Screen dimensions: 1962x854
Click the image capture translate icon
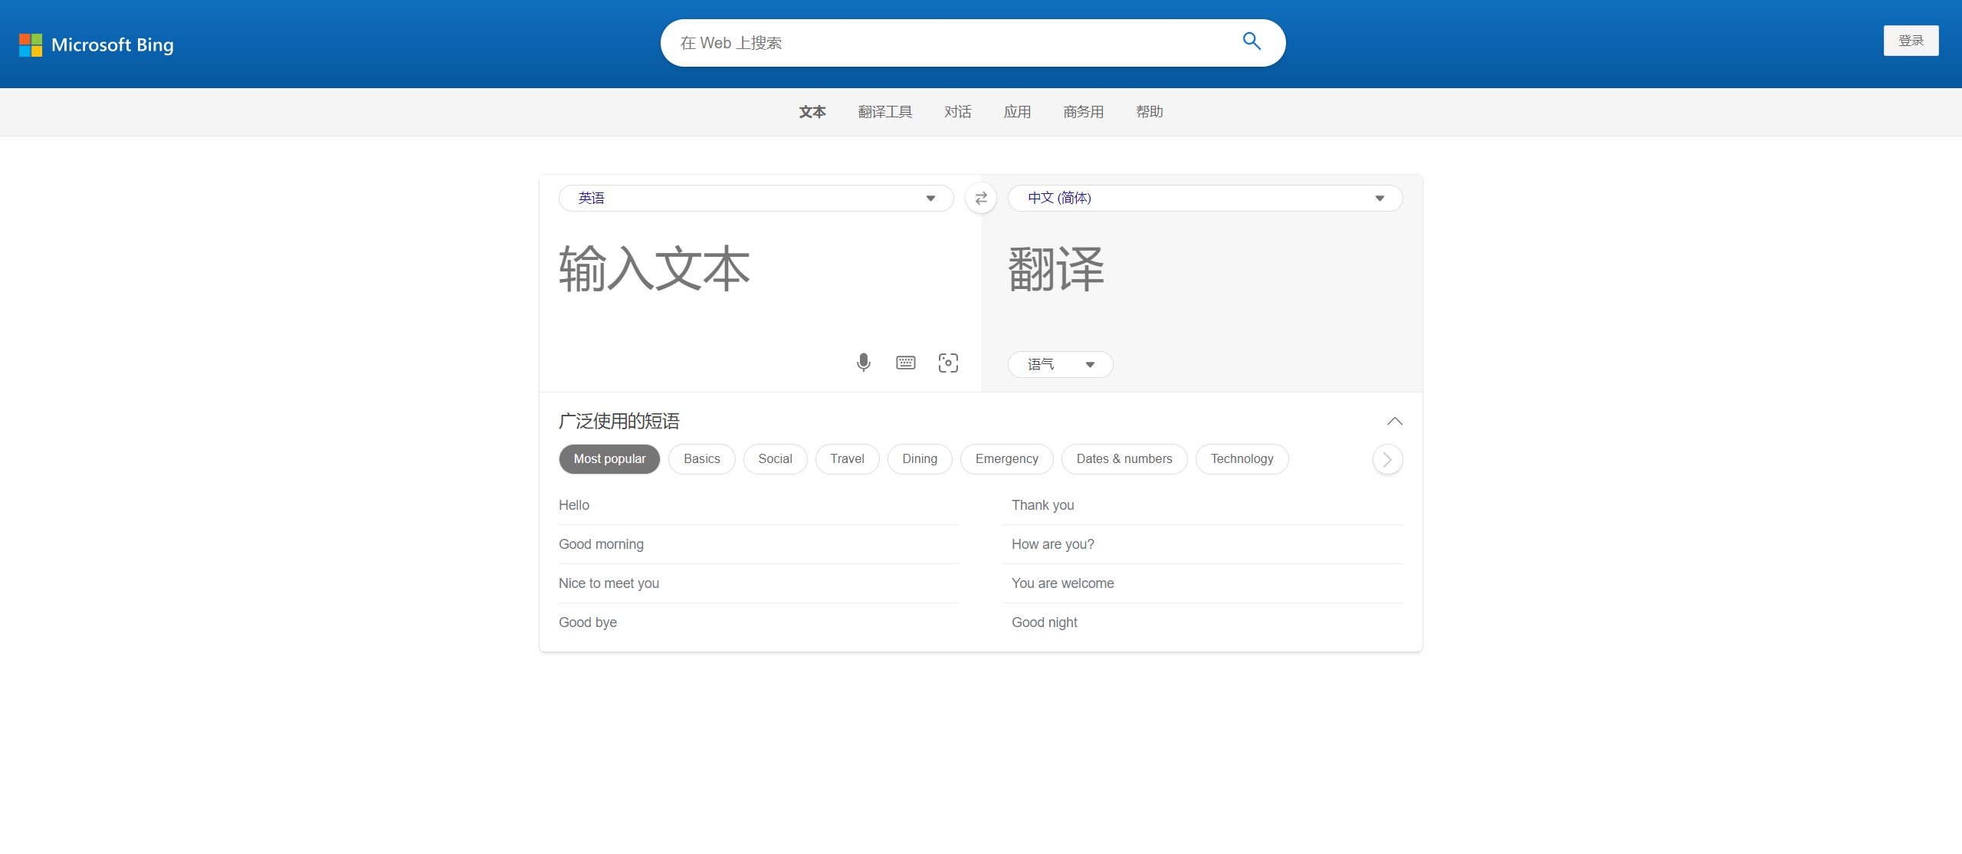[948, 363]
